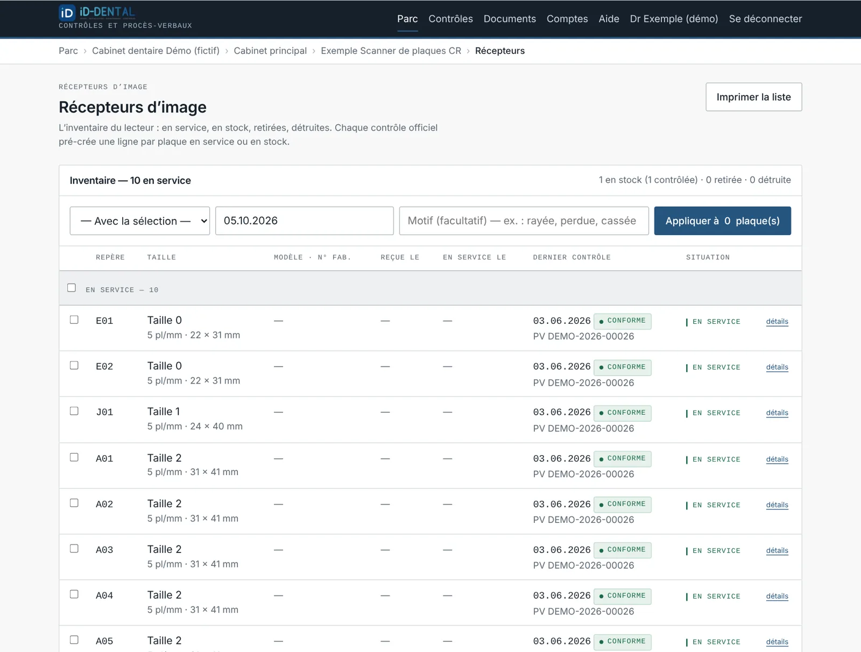
Task: Go to Parc in the breadcrumb
Action: click(x=68, y=51)
